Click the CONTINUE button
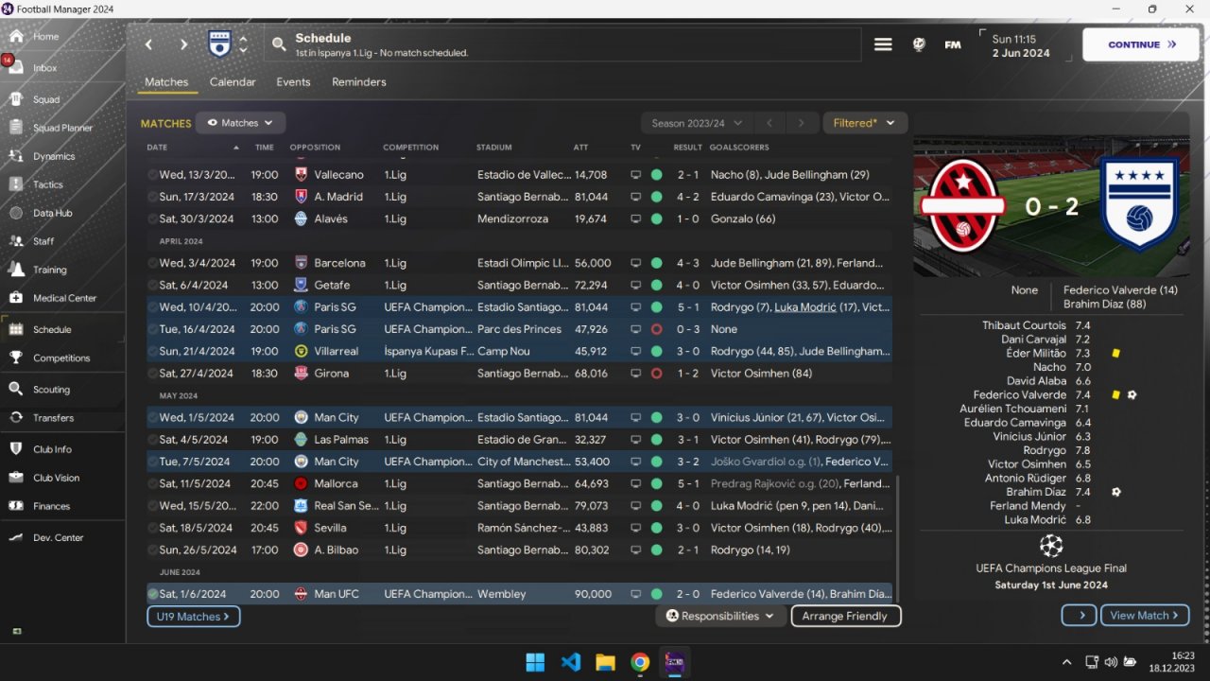Screen dimensions: 1210x681 [1141, 44]
